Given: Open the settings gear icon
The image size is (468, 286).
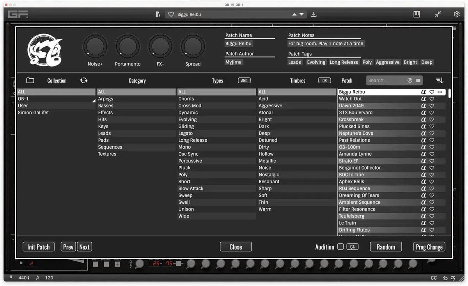Looking at the screenshot, I should 456,14.
